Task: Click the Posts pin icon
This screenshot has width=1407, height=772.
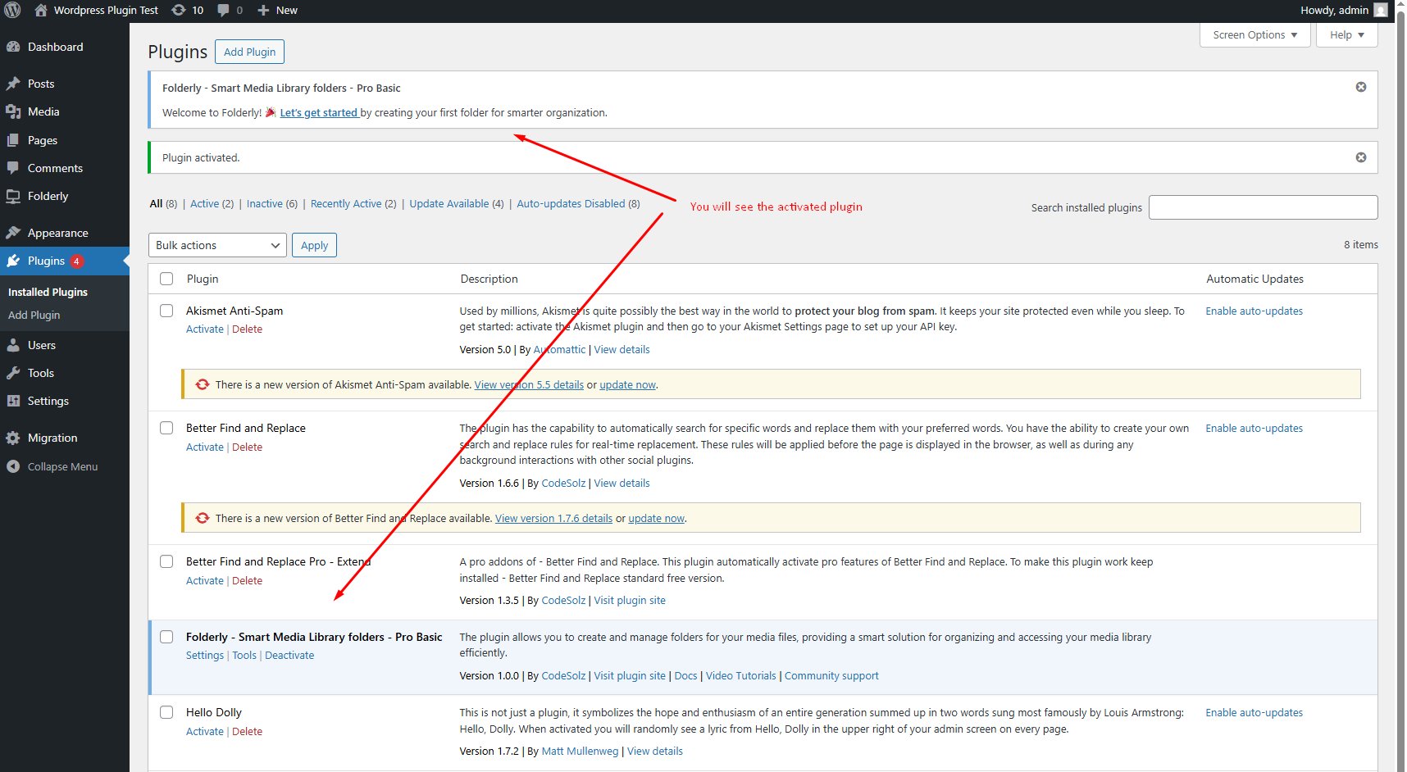Action: [13, 84]
